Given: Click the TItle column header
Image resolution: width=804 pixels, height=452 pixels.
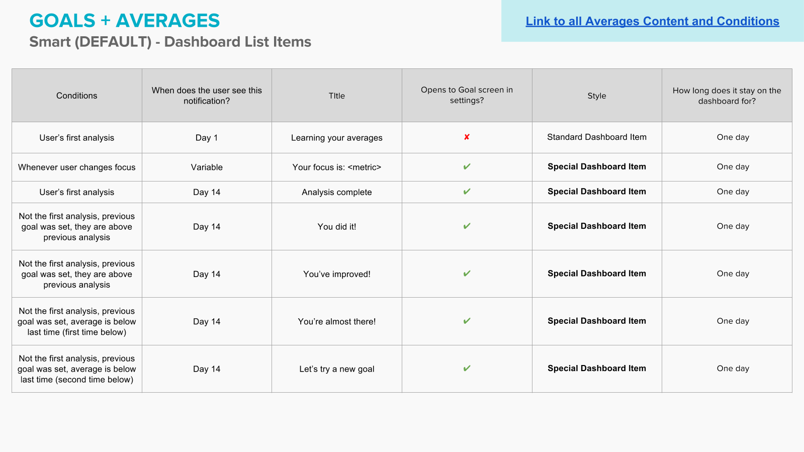Looking at the screenshot, I should (x=337, y=96).
